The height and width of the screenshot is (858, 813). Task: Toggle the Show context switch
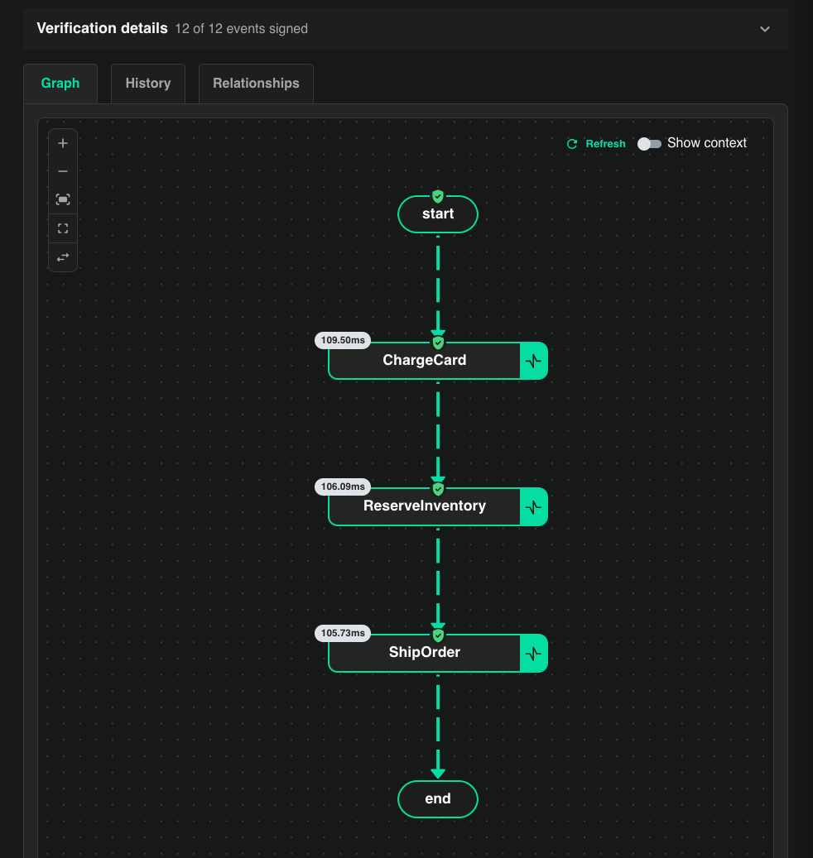pos(649,143)
